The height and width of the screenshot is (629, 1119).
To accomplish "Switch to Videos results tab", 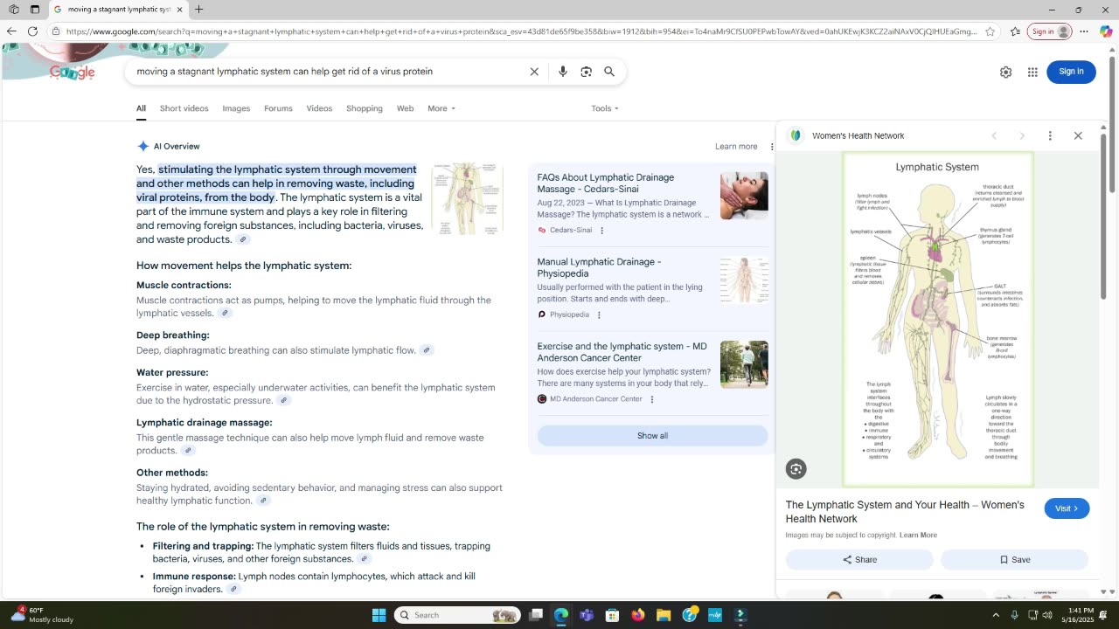I will (319, 108).
